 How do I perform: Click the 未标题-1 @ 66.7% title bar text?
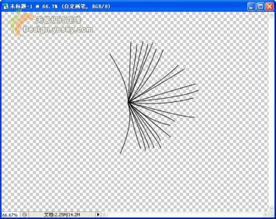click(60, 7)
